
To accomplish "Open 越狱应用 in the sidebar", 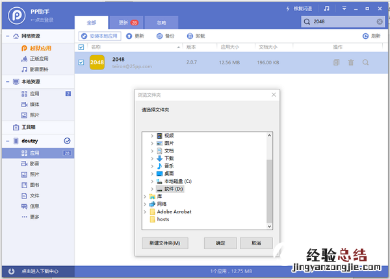I will pos(36,48).
